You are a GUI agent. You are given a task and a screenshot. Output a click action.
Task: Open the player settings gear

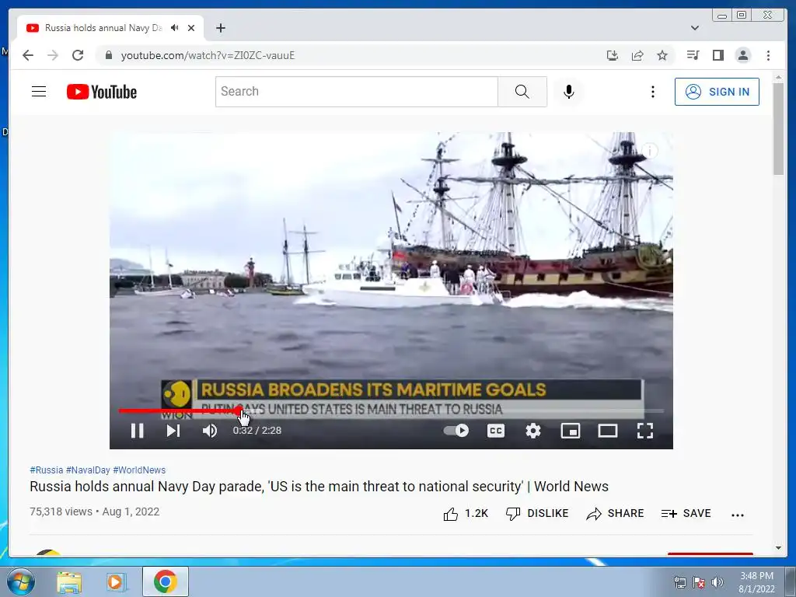coord(533,431)
